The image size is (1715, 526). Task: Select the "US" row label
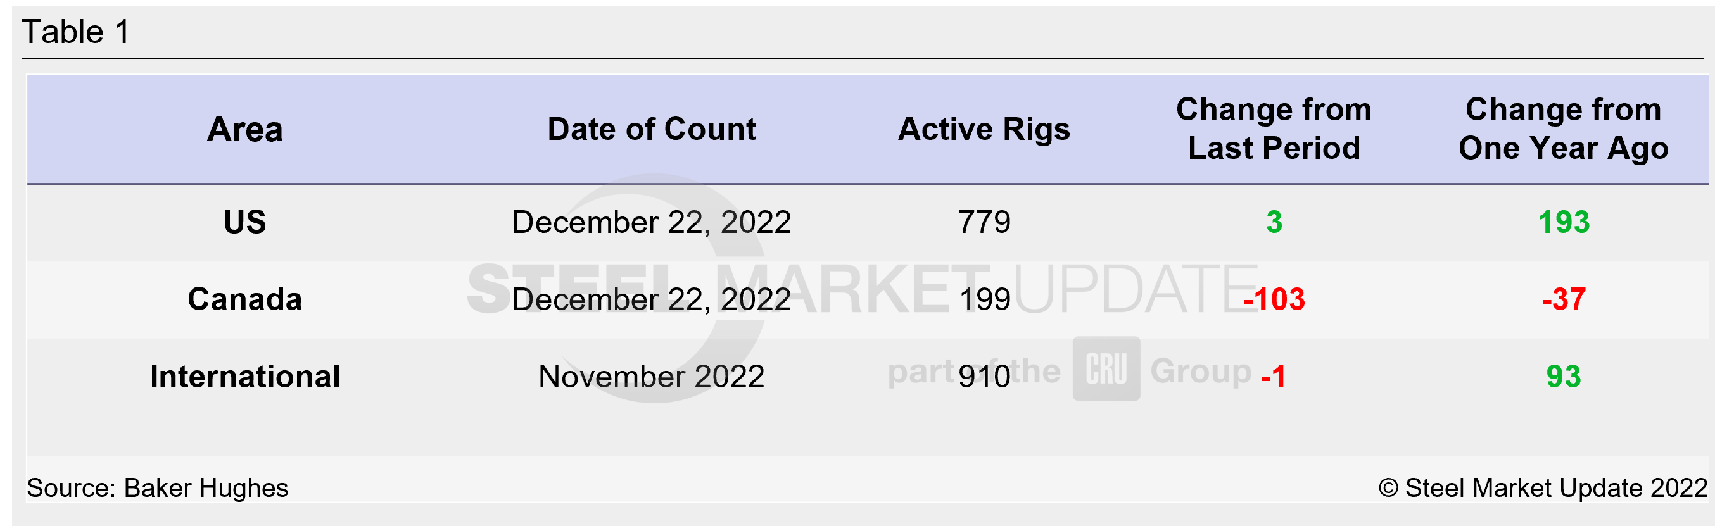click(x=245, y=222)
